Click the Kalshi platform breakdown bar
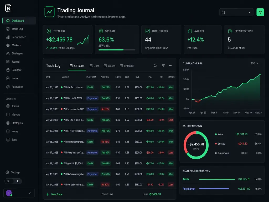This screenshot has width=269, height=202. 217,179
